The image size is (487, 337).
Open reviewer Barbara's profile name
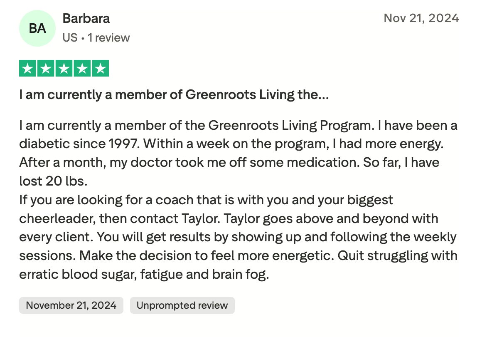pyautogui.click(x=86, y=19)
